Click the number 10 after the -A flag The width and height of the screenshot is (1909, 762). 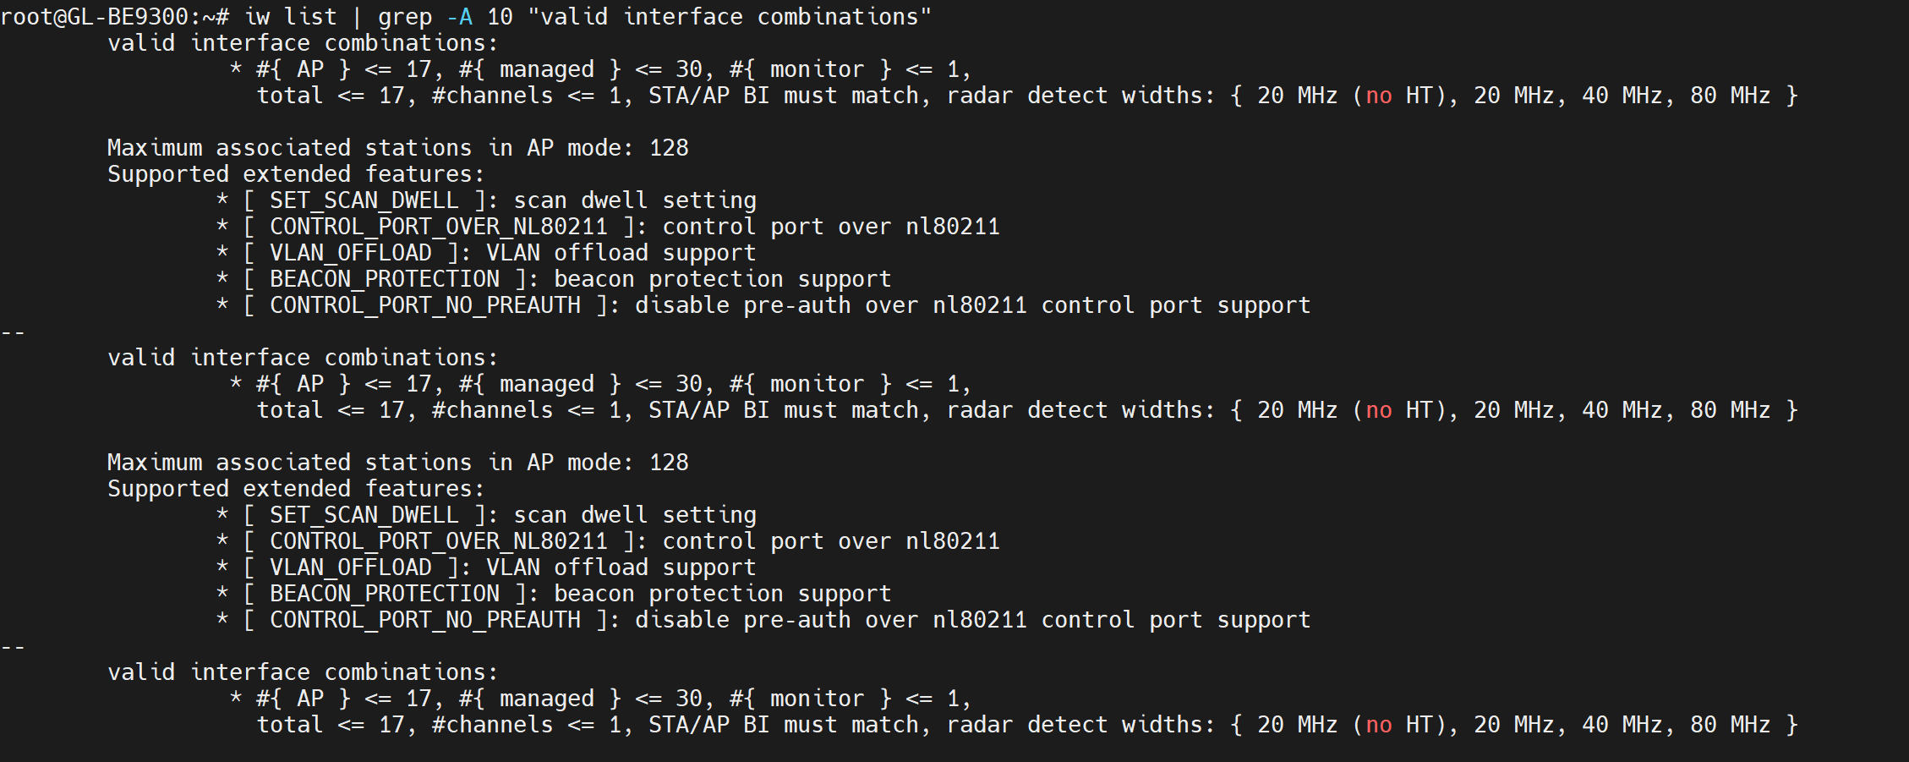pyautogui.click(x=500, y=17)
